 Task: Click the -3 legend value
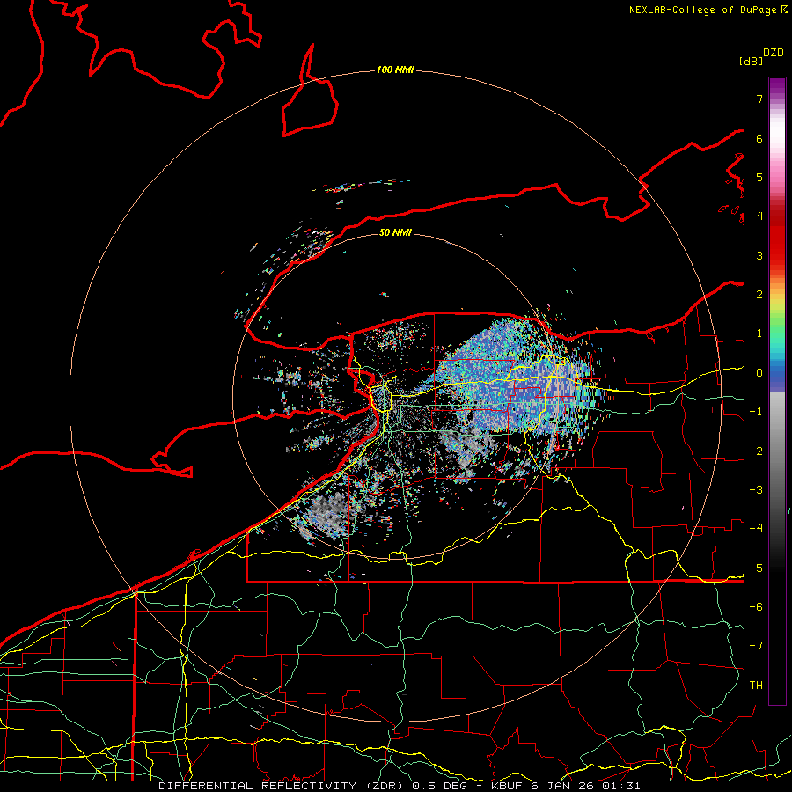[x=756, y=490]
